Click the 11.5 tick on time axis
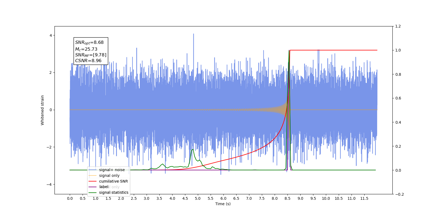Screen dimensions: 436x218 click(x=364, y=198)
